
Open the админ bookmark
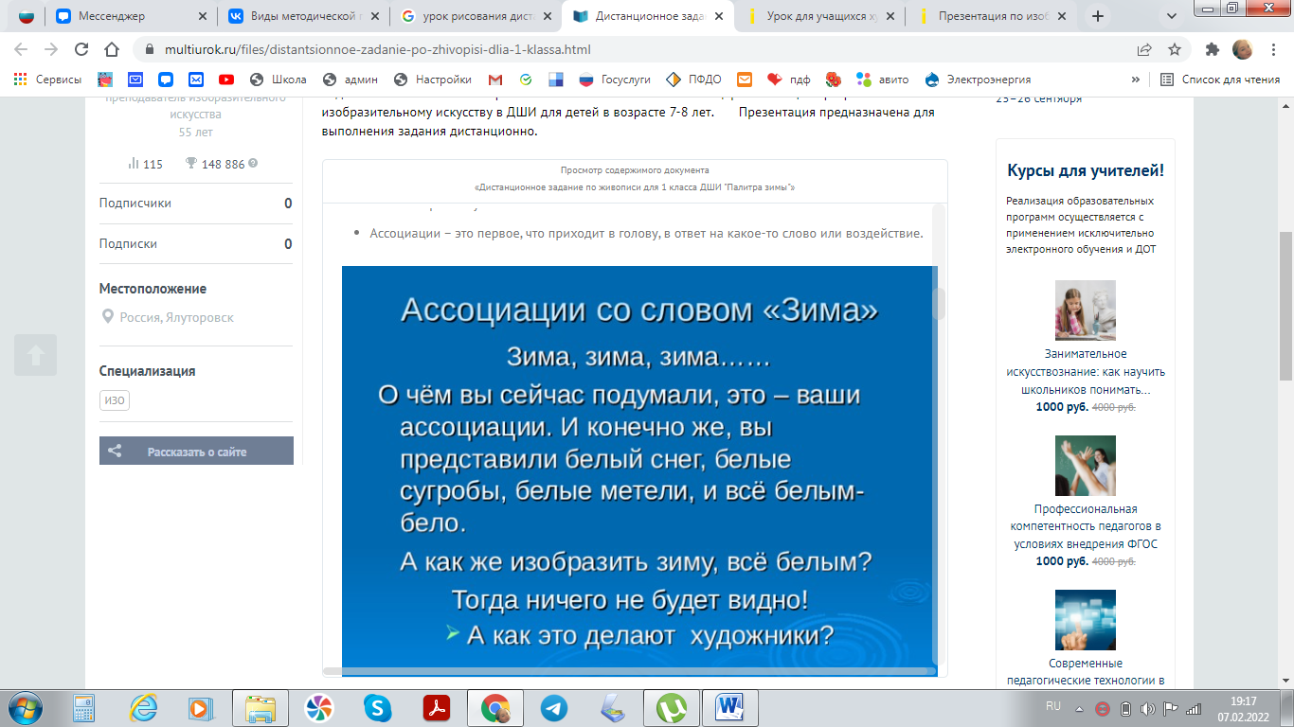[x=350, y=80]
